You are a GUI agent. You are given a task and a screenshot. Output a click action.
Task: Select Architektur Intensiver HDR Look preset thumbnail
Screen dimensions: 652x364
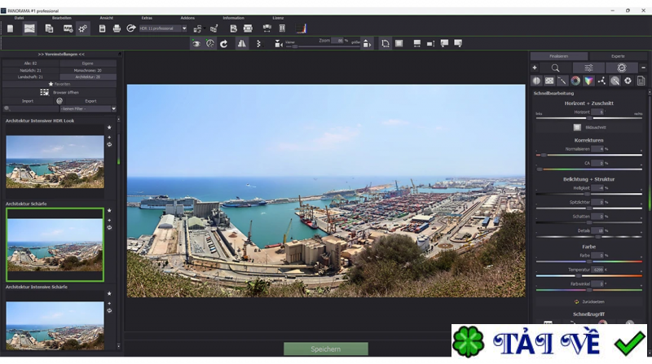(x=55, y=161)
